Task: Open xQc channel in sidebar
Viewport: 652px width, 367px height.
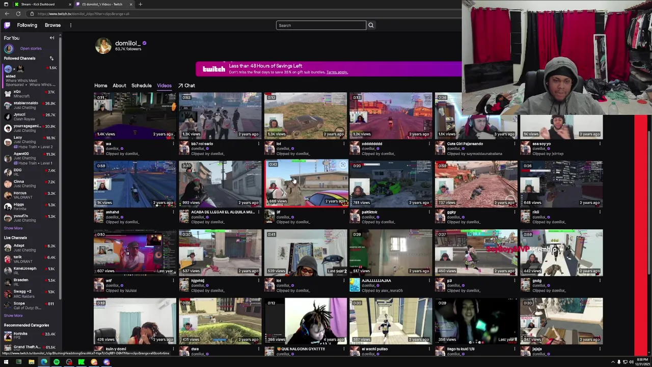Action: pos(30,94)
